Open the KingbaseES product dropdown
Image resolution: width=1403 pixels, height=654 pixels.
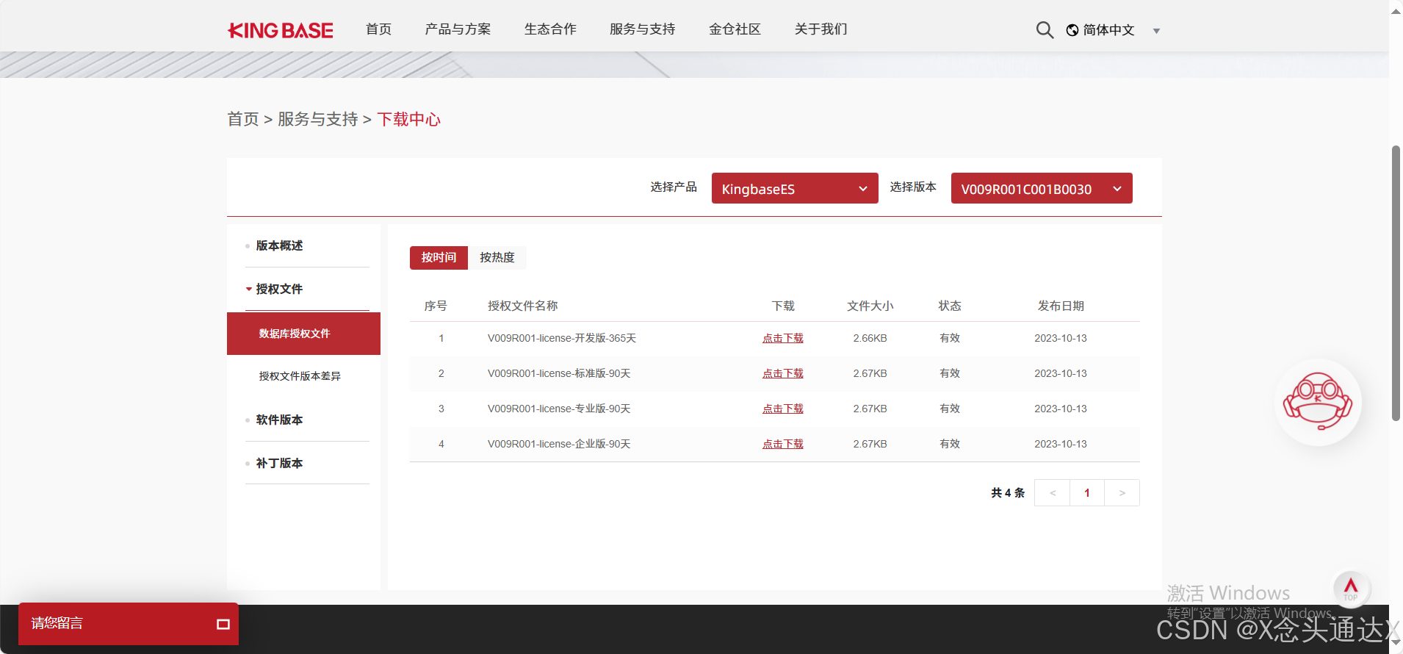click(x=795, y=188)
